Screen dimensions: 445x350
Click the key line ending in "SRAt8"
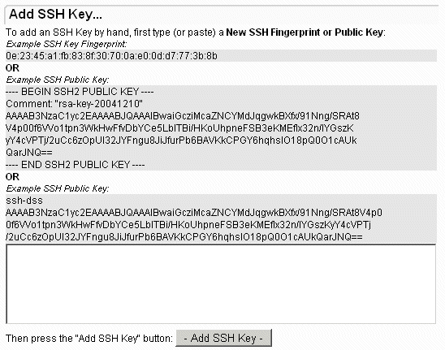click(x=183, y=116)
